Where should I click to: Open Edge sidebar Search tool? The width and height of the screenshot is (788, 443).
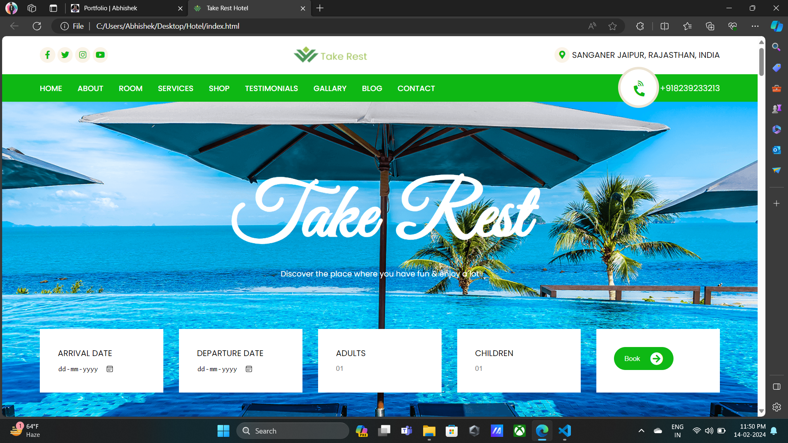(776, 47)
